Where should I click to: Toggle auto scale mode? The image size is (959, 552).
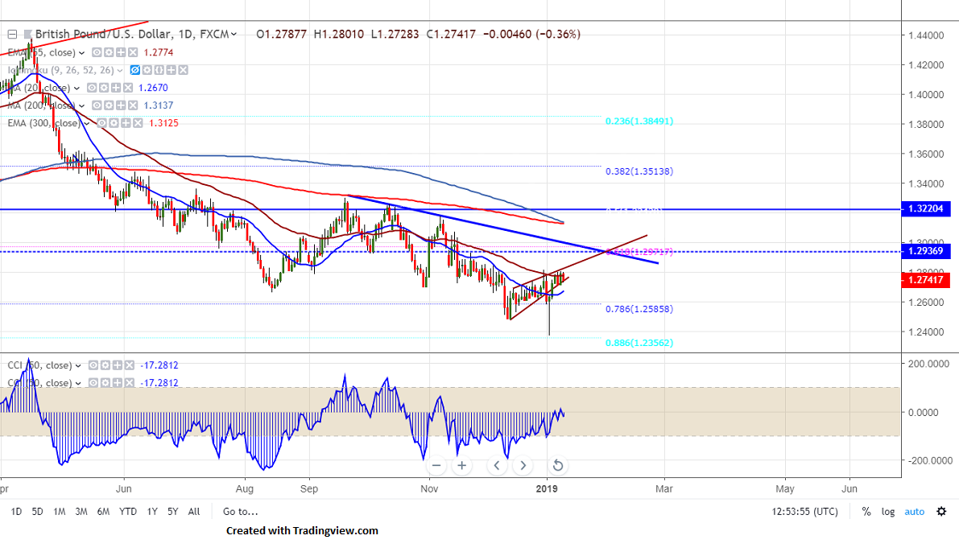click(915, 512)
